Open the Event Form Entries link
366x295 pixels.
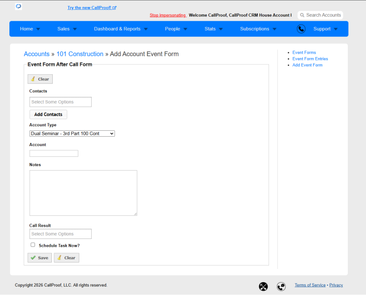pos(310,59)
